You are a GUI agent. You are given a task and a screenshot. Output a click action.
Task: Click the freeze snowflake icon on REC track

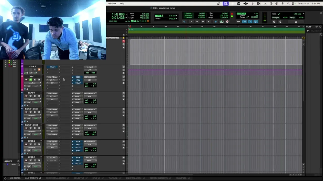click(x=25, y=86)
